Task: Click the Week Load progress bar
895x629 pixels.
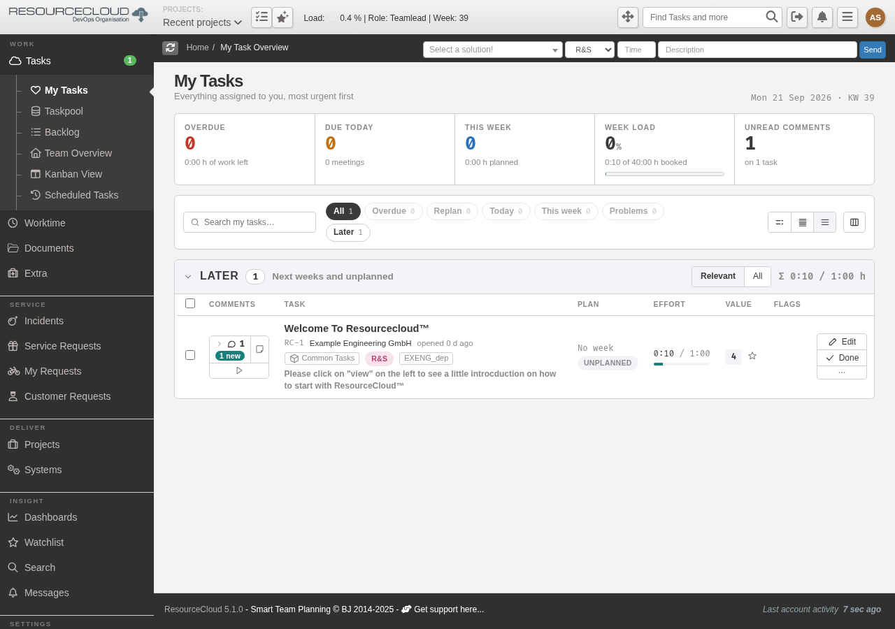Action: (x=664, y=174)
